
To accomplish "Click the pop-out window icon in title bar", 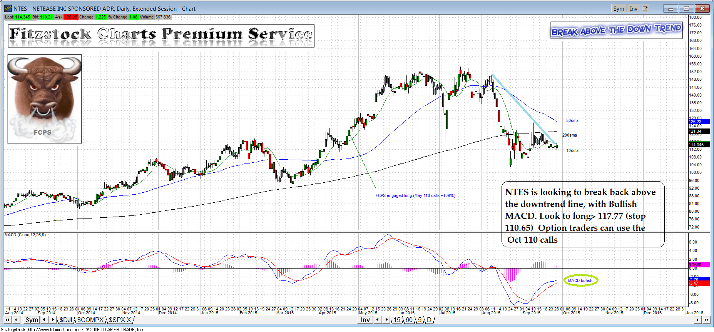I will point(645,8).
